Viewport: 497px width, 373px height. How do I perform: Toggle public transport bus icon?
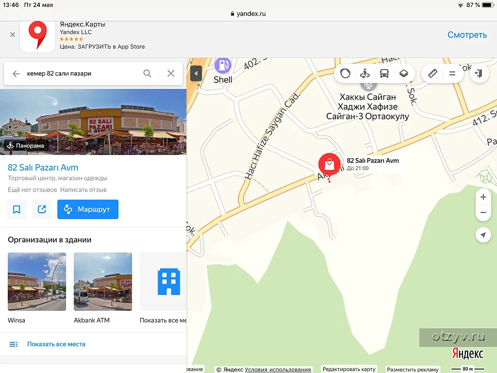click(x=384, y=73)
